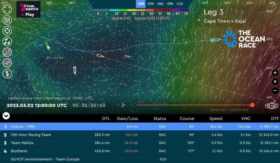Launch Virtual Regatta Play
The width and height of the screenshot is (280, 163).
click(x=28, y=10)
